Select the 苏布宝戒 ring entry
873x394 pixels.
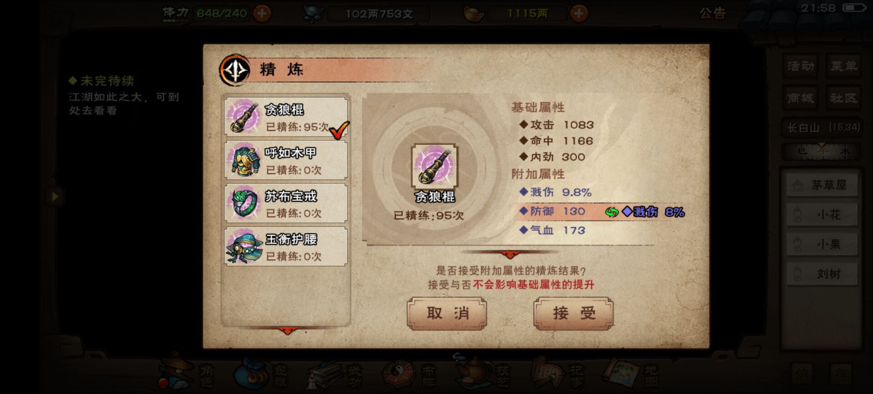coord(286,203)
